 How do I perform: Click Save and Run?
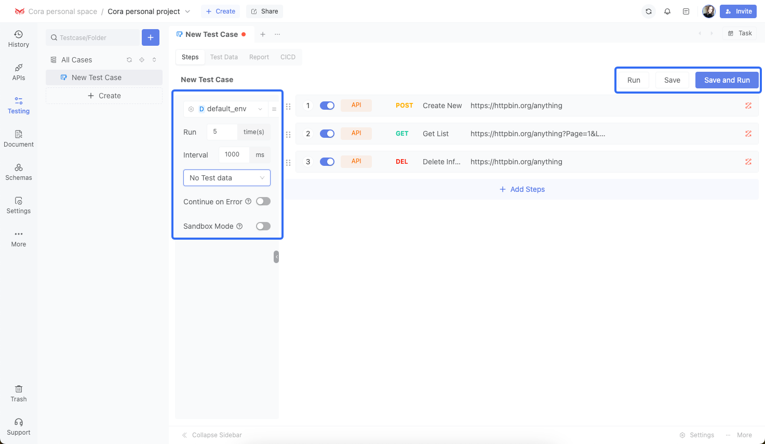(x=727, y=80)
